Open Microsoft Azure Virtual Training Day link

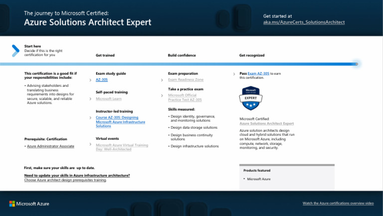122,147
